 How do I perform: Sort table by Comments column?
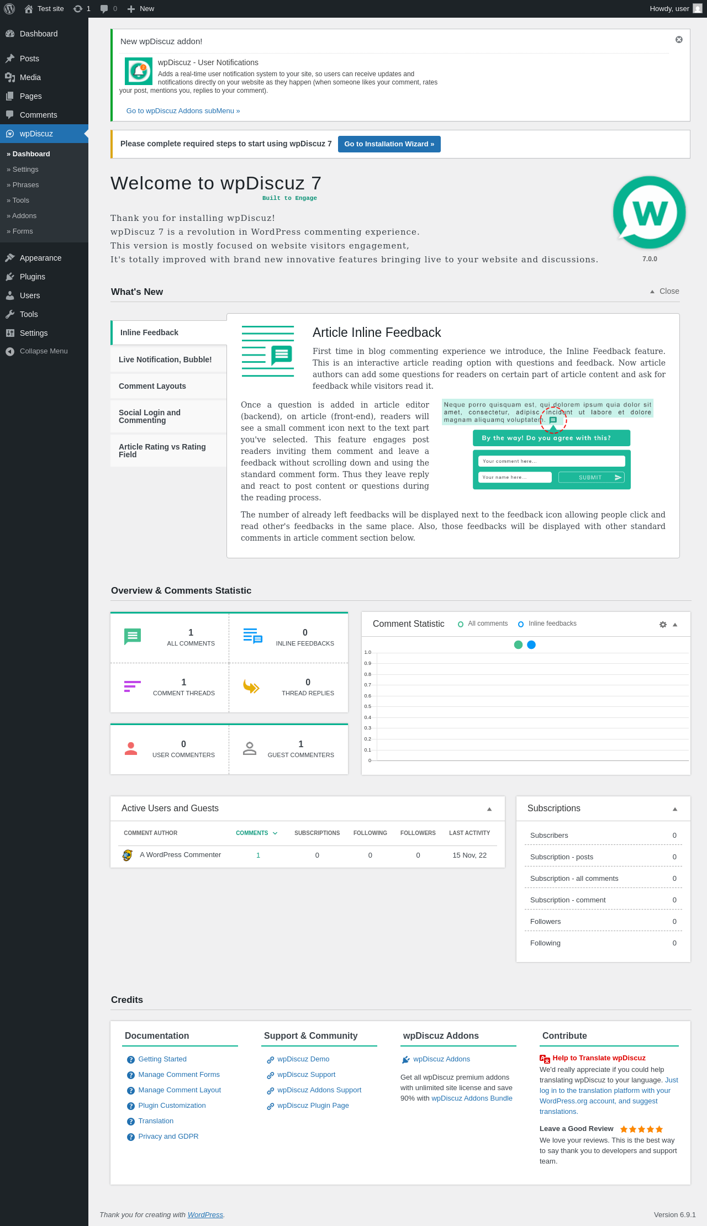[x=256, y=833]
